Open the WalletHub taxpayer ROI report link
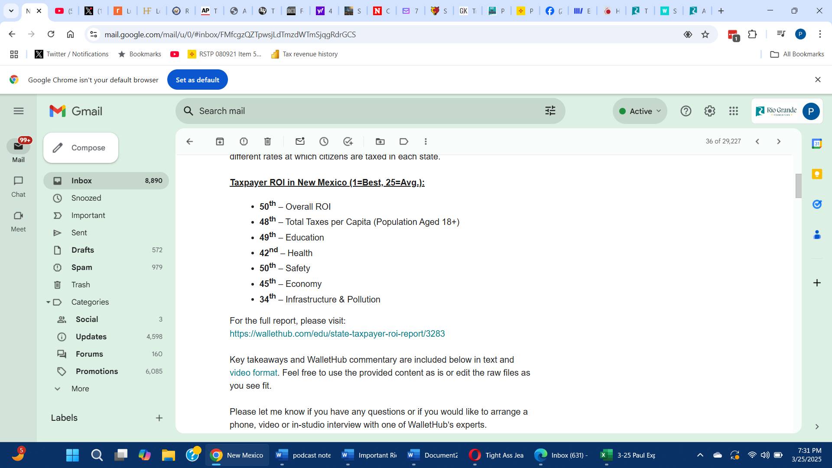Screen dimensions: 832x468 [x=337, y=334]
